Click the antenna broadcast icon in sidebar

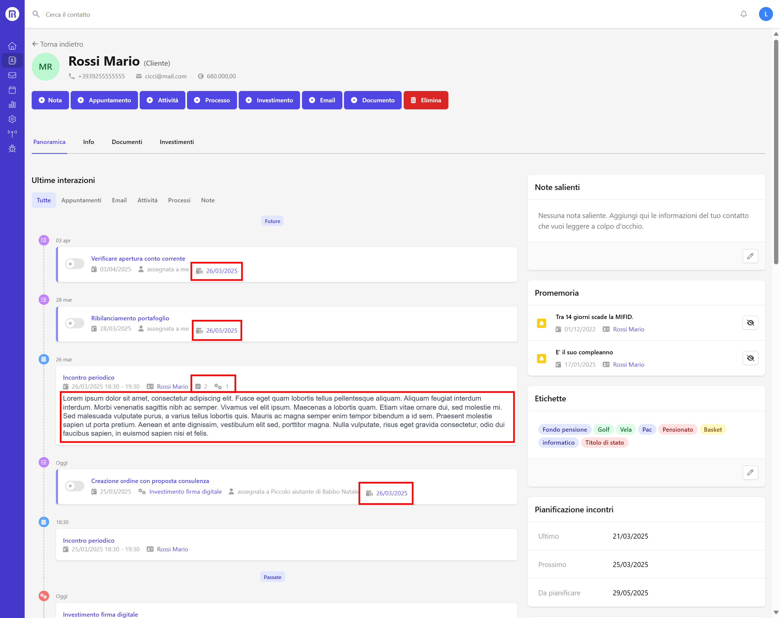pos(12,134)
